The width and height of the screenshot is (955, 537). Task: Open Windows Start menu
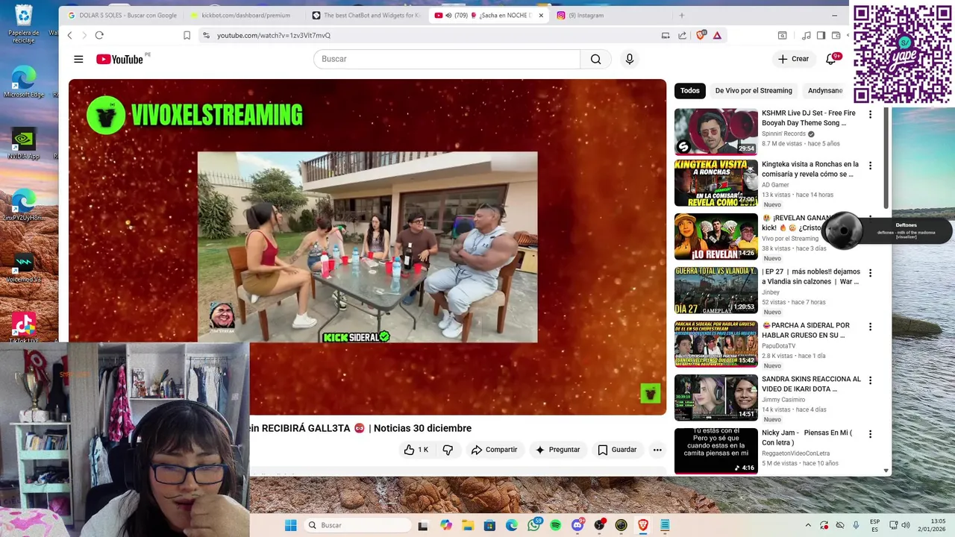point(290,525)
